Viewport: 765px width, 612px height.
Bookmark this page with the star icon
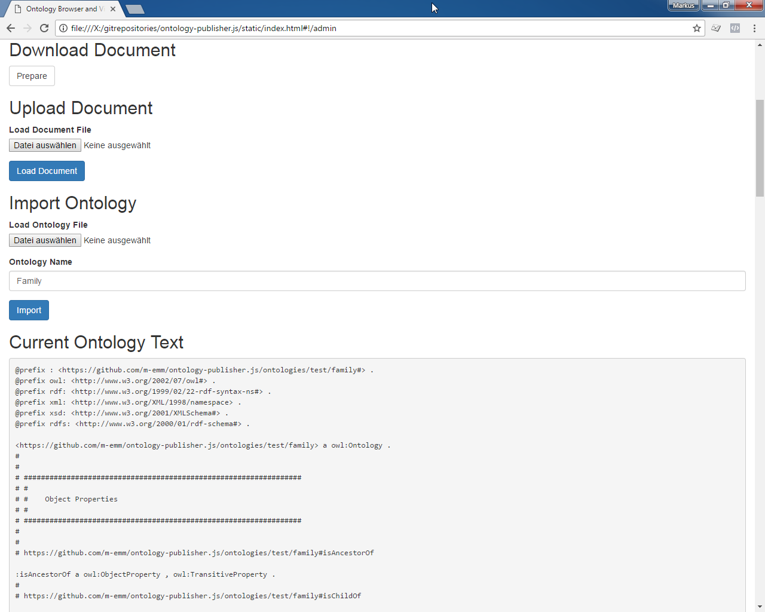pyautogui.click(x=697, y=28)
